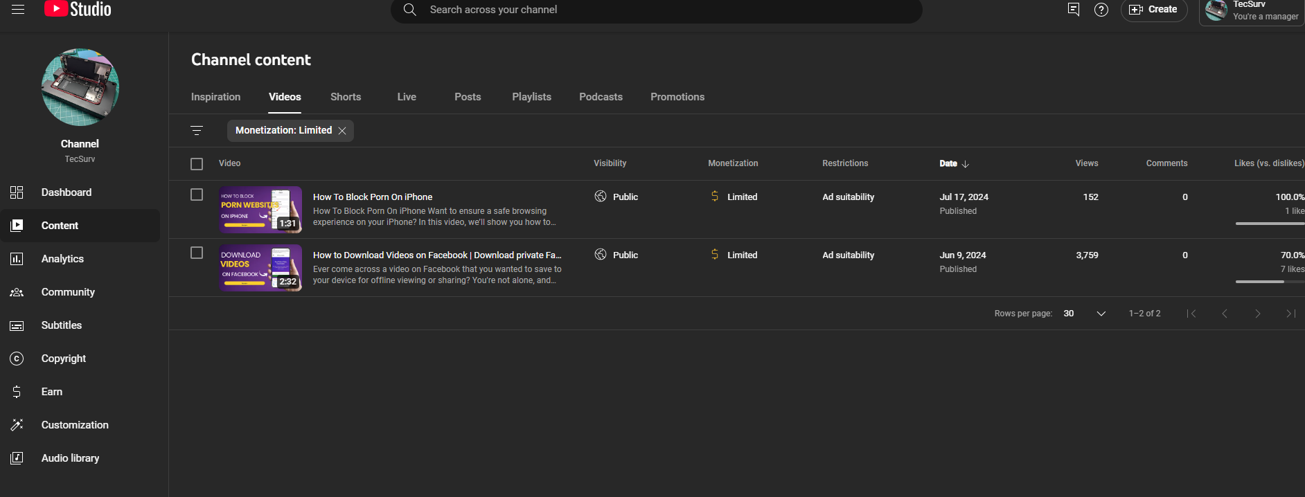Click the Customization magic wand icon
This screenshot has height=497, width=1305.
(x=17, y=425)
